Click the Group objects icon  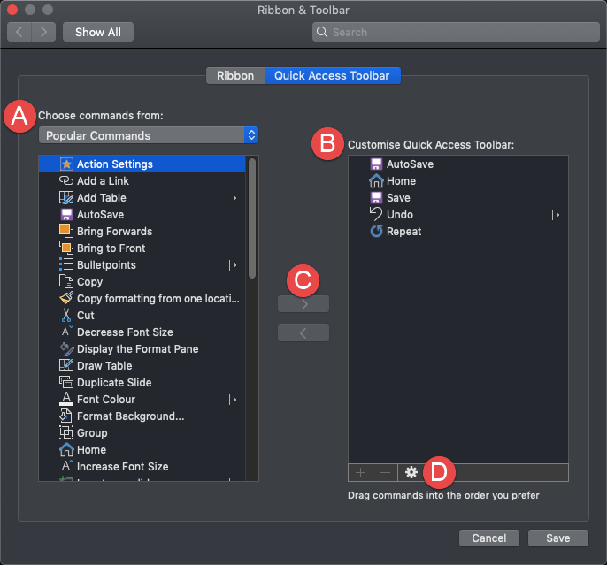click(66, 432)
